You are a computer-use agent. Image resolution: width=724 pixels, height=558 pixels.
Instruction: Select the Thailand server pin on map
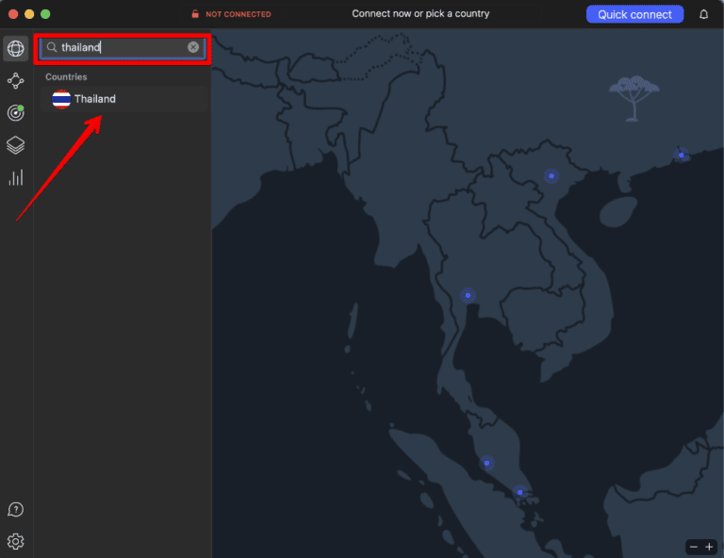[x=468, y=295]
